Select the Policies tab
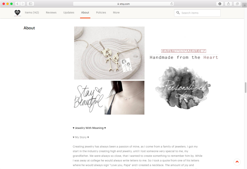This screenshot has width=247, height=169. coord(101,12)
